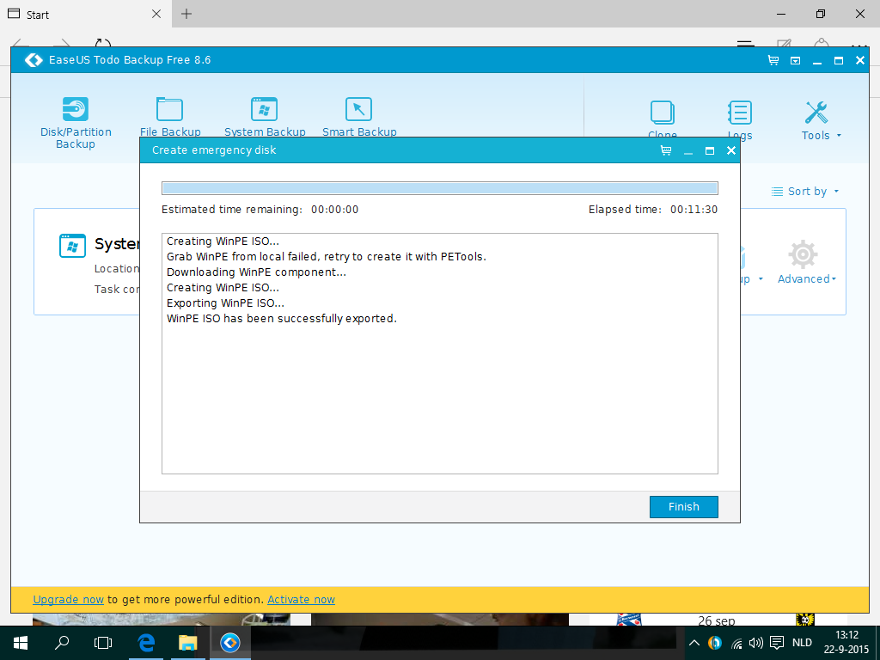Click the completed progress bar
Image resolution: width=880 pixels, height=660 pixels.
(439, 188)
